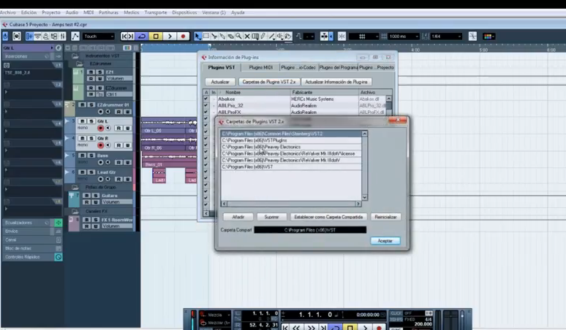
Task: Open the 1/64 quantize dropdown
Action: (x=446, y=37)
